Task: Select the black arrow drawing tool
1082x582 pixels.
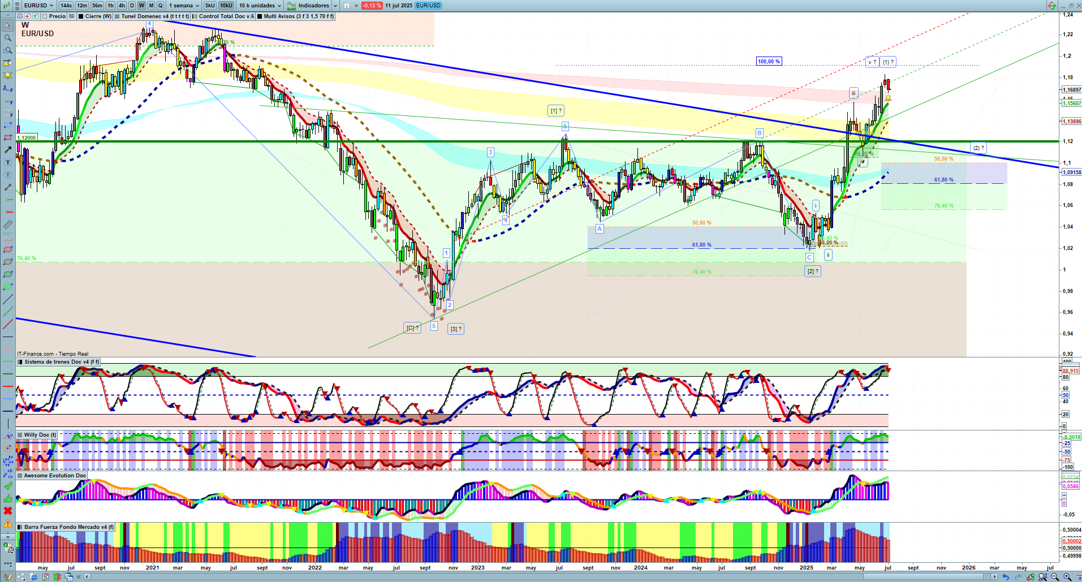Action: (x=8, y=150)
